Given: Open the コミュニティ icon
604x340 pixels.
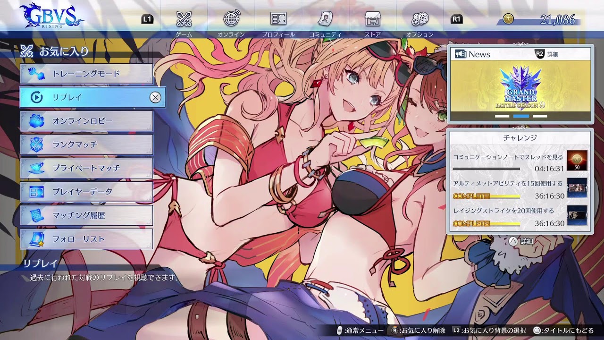Looking at the screenshot, I should (326, 19).
